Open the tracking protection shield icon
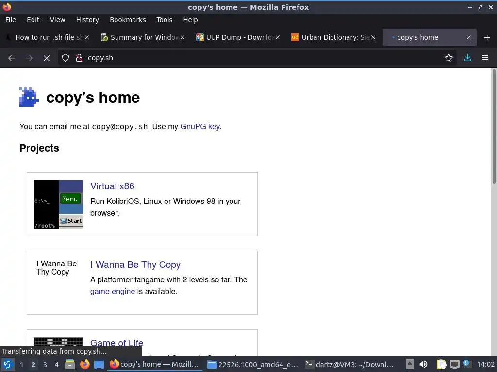This screenshot has height=372, width=497. 66,58
